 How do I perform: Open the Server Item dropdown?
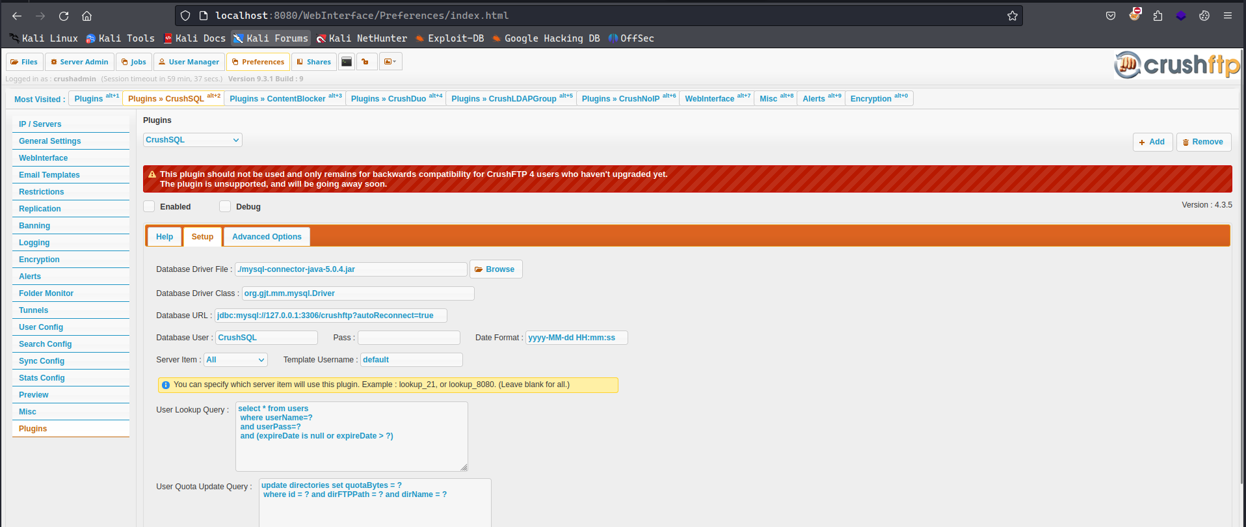pyautogui.click(x=235, y=360)
